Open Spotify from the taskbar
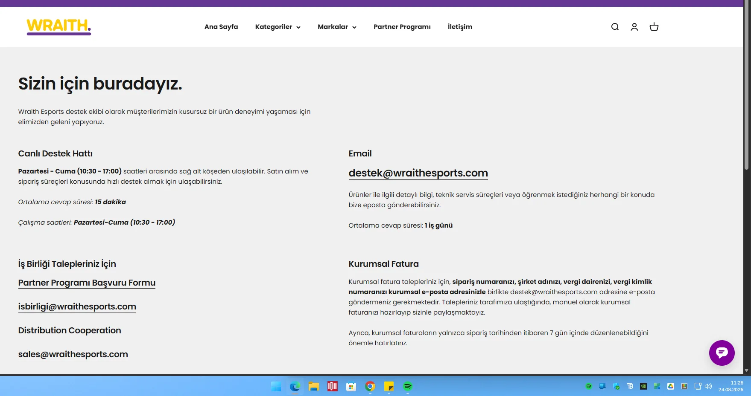 coord(408,387)
